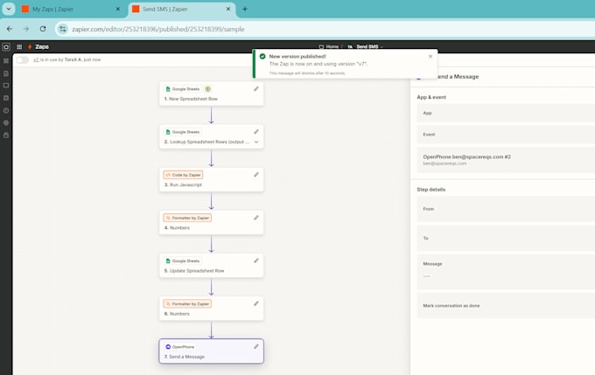The image size is (595, 375).
Task: Click the trigger status badge on step 1
Action: pos(207,89)
